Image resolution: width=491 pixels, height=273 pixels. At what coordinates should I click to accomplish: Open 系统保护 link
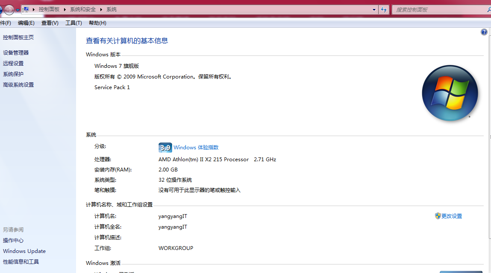tap(14, 74)
